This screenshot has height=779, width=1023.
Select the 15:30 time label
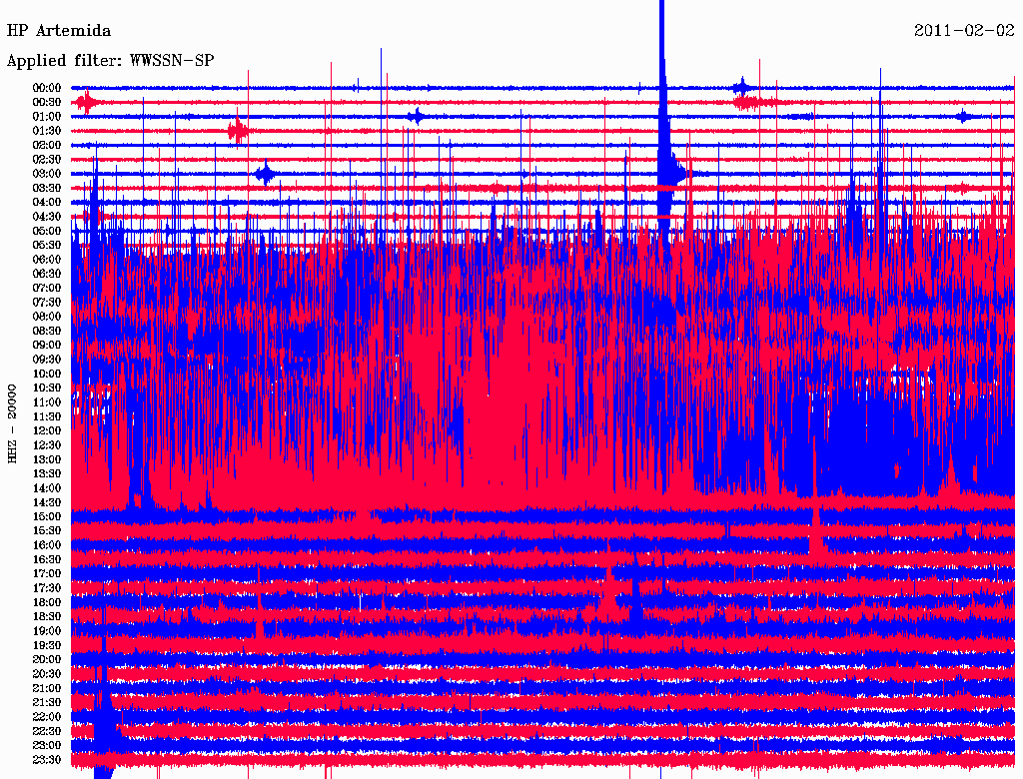(47, 531)
